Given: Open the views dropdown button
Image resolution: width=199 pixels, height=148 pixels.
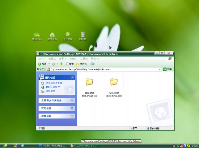Looking at the screenshot, I should click(93, 64).
